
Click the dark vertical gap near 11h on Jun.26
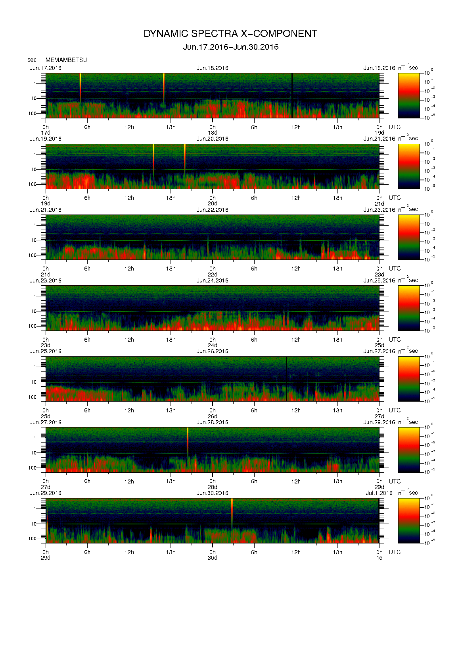(287, 379)
